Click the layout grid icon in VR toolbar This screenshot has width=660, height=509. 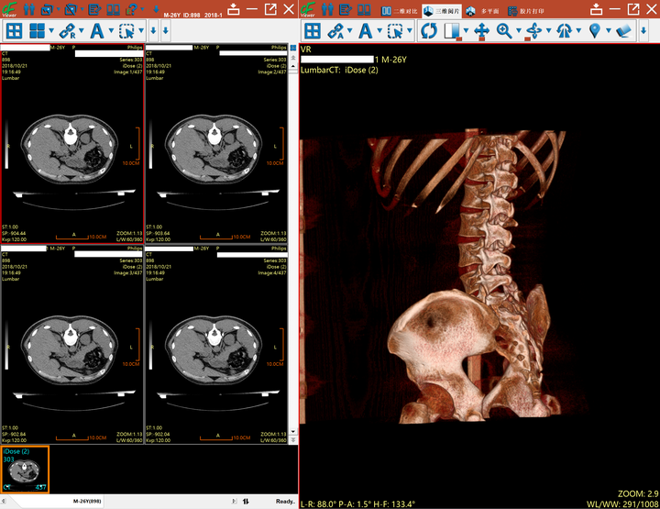313,31
